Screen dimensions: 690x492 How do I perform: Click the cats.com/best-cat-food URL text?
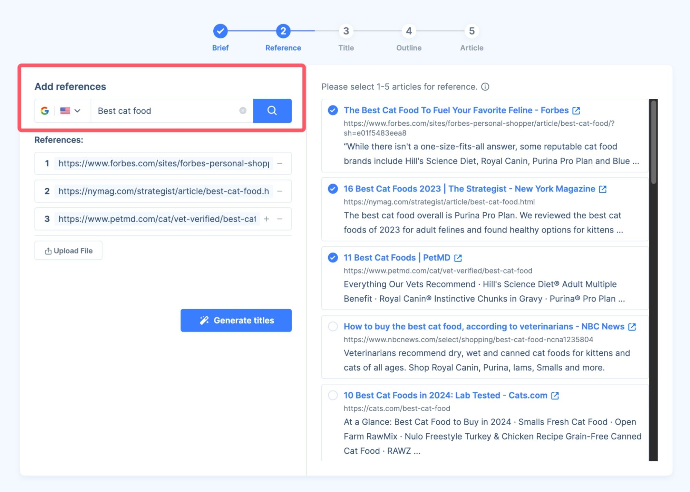397,409
